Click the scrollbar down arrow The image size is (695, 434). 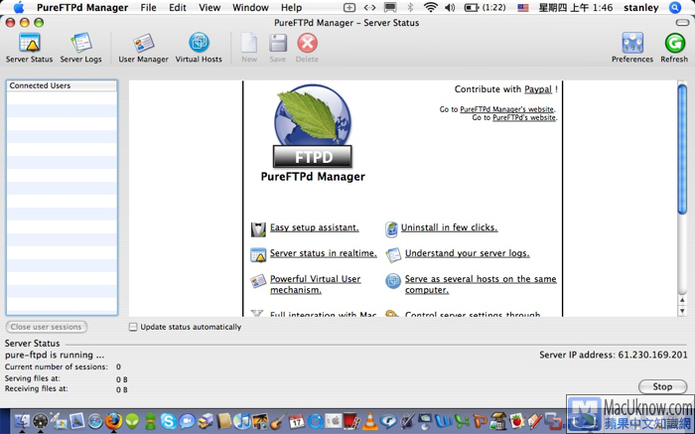tap(682, 311)
